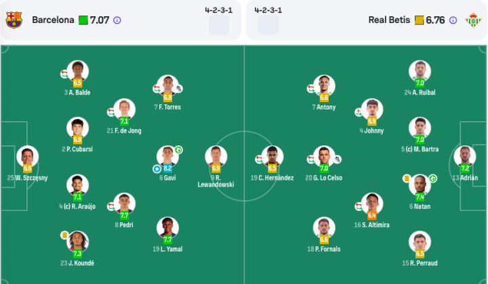Click F. Torres' boot assist icon

coord(178,89)
